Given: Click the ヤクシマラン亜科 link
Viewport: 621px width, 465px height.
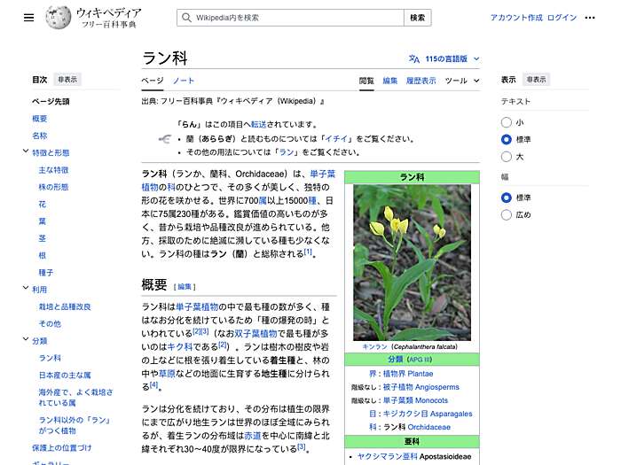Looking at the screenshot, I should (x=388, y=456).
